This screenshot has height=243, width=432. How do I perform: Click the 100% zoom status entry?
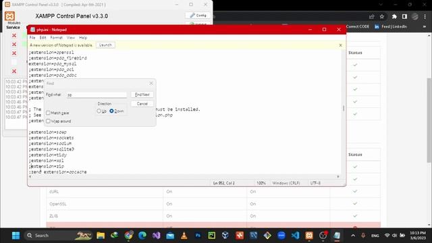click(261, 183)
